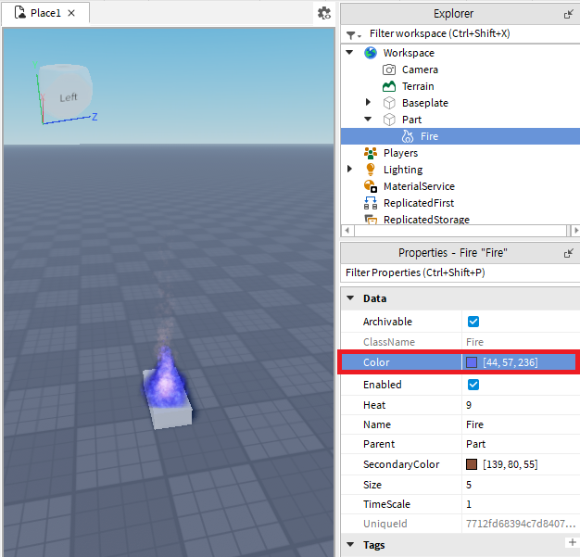The image size is (580, 557).
Task: Click the Terrain mountain icon
Action: click(389, 86)
